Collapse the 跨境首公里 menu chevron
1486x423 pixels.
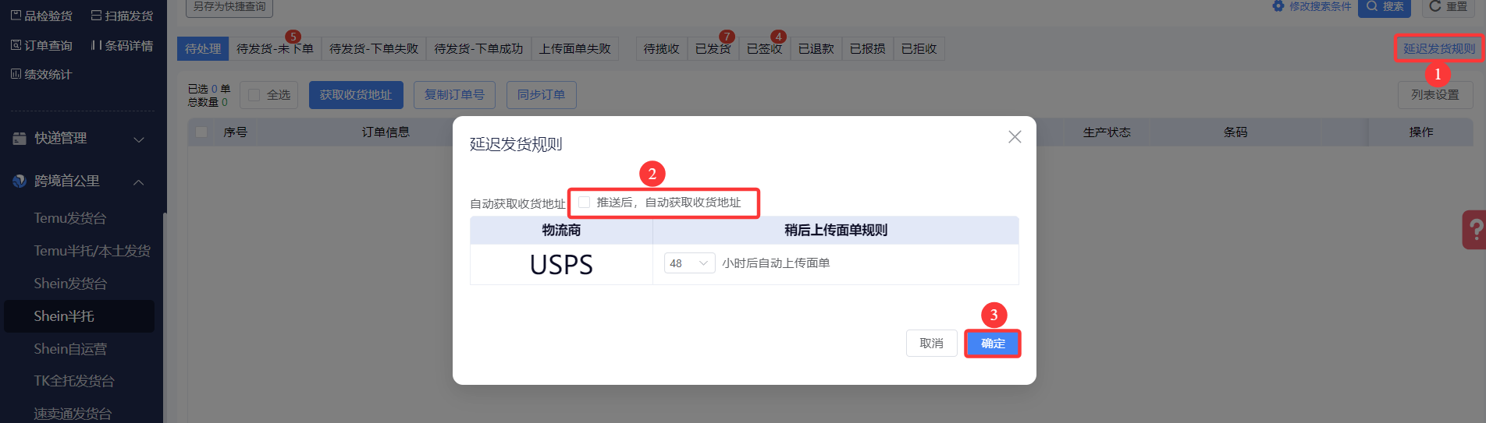tap(139, 182)
